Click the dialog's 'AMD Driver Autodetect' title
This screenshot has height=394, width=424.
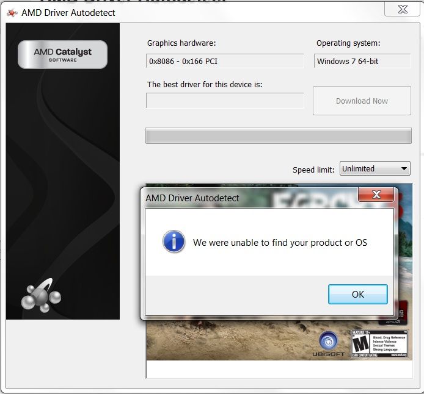(x=192, y=198)
